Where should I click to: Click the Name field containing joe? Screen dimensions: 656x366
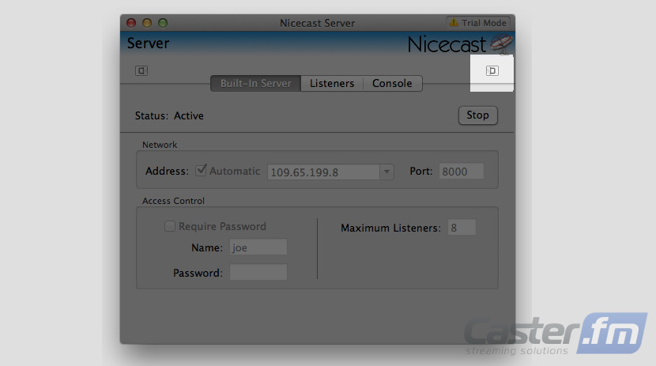(258, 247)
